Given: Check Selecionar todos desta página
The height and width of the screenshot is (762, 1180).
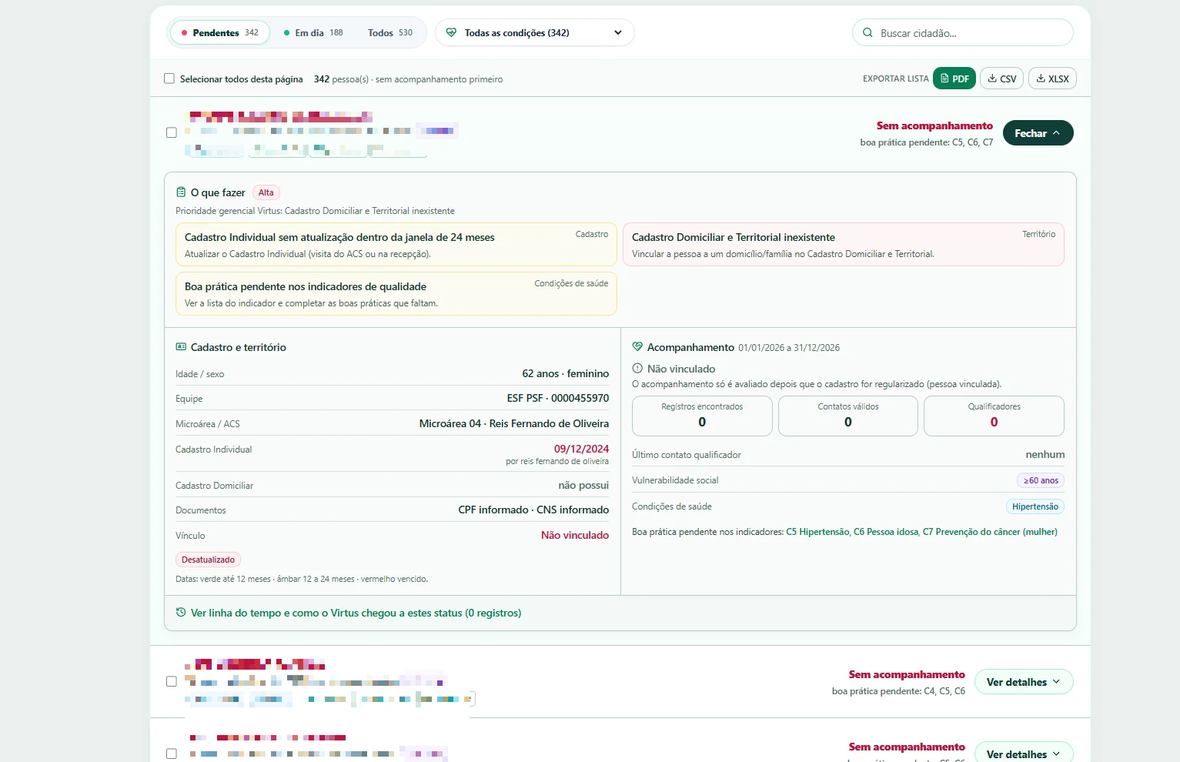Looking at the screenshot, I should pos(169,79).
